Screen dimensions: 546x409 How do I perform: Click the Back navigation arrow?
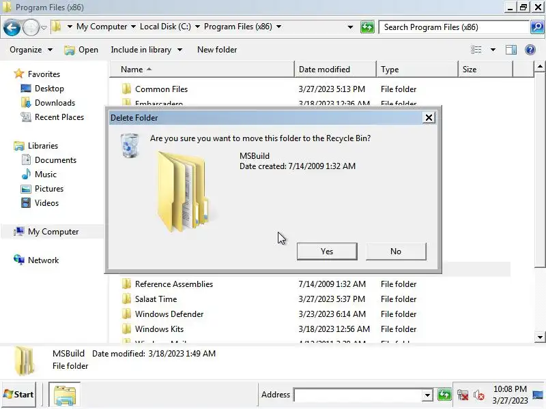12,27
